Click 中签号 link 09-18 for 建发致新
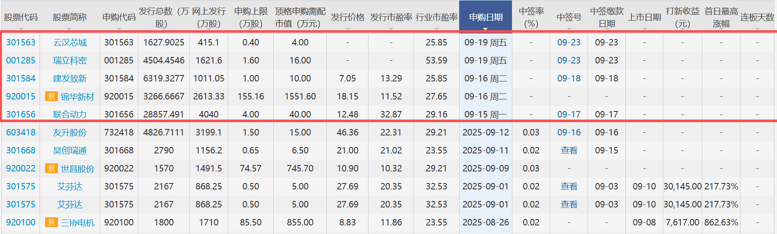The height and width of the screenshot is (234, 777). click(x=569, y=78)
